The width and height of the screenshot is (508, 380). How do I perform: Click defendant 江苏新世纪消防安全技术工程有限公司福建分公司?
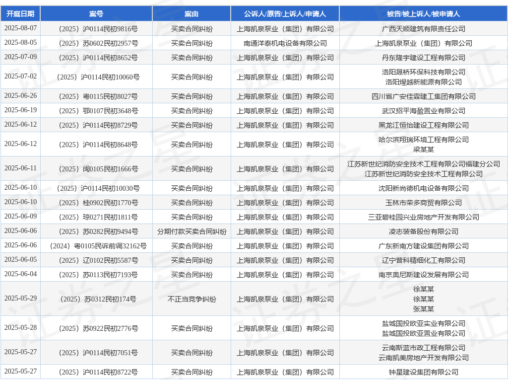pyautogui.click(x=424, y=164)
